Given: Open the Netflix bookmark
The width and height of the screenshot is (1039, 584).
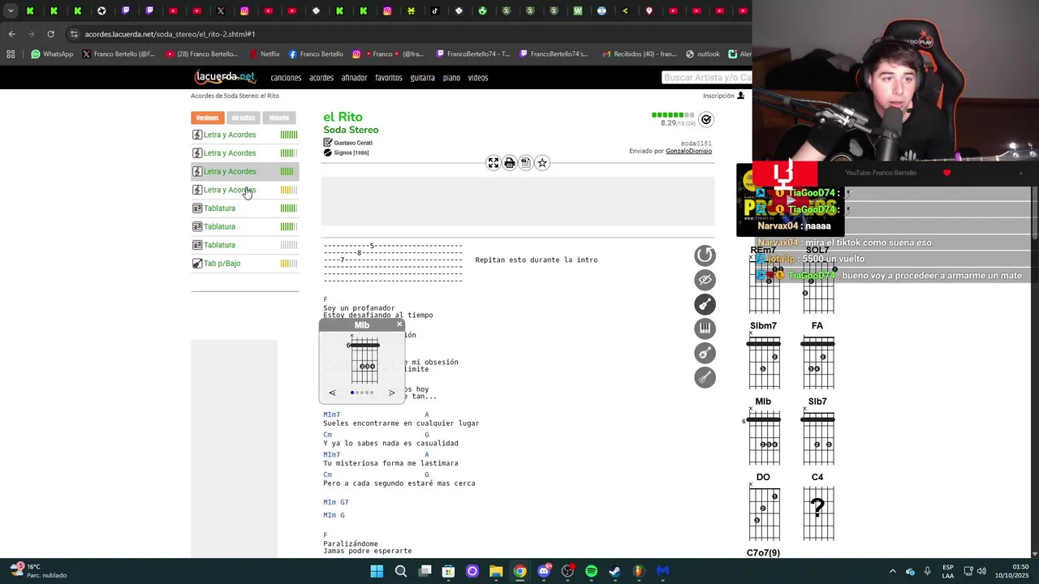Looking at the screenshot, I should (x=265, y=54).
